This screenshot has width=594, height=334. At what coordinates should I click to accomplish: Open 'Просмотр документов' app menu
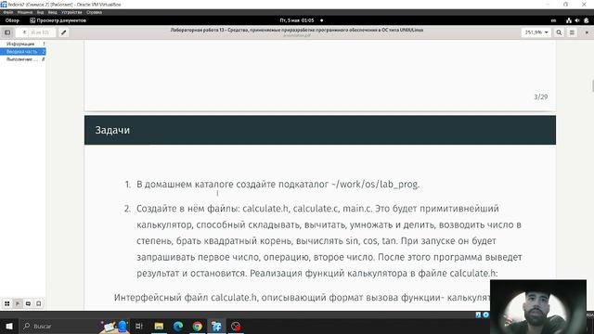click(x=58, y=20)
